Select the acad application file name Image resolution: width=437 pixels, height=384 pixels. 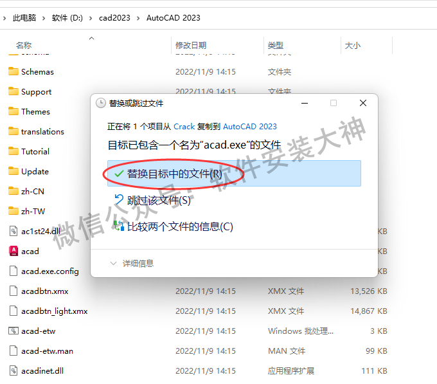(x=30, y=251)
